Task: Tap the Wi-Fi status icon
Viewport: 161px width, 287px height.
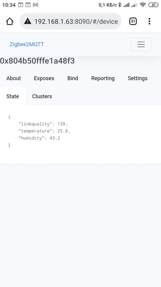Action: point(143,5)
